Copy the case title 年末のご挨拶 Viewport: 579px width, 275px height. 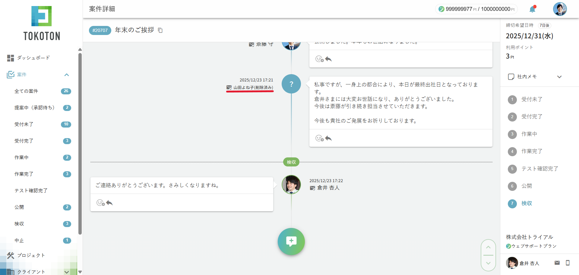coord(160,30)
